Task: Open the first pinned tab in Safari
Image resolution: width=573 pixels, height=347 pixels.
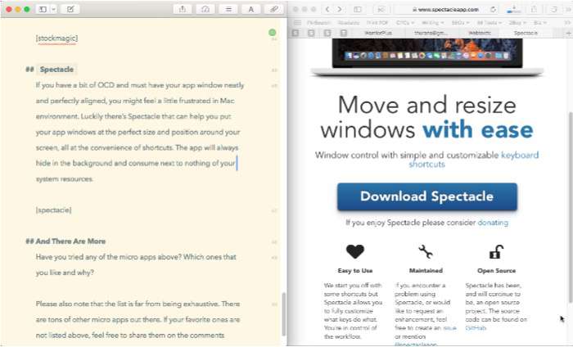Action: [x=296, y=33]
